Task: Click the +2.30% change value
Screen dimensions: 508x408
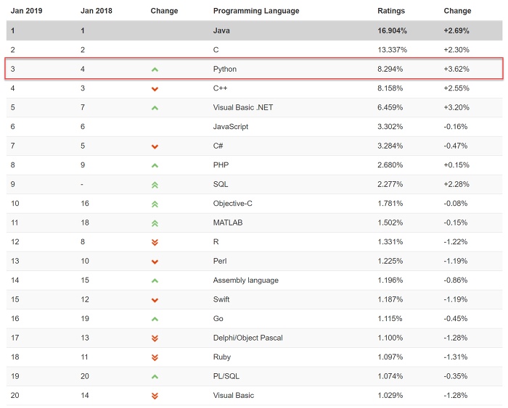Action: 456,50
